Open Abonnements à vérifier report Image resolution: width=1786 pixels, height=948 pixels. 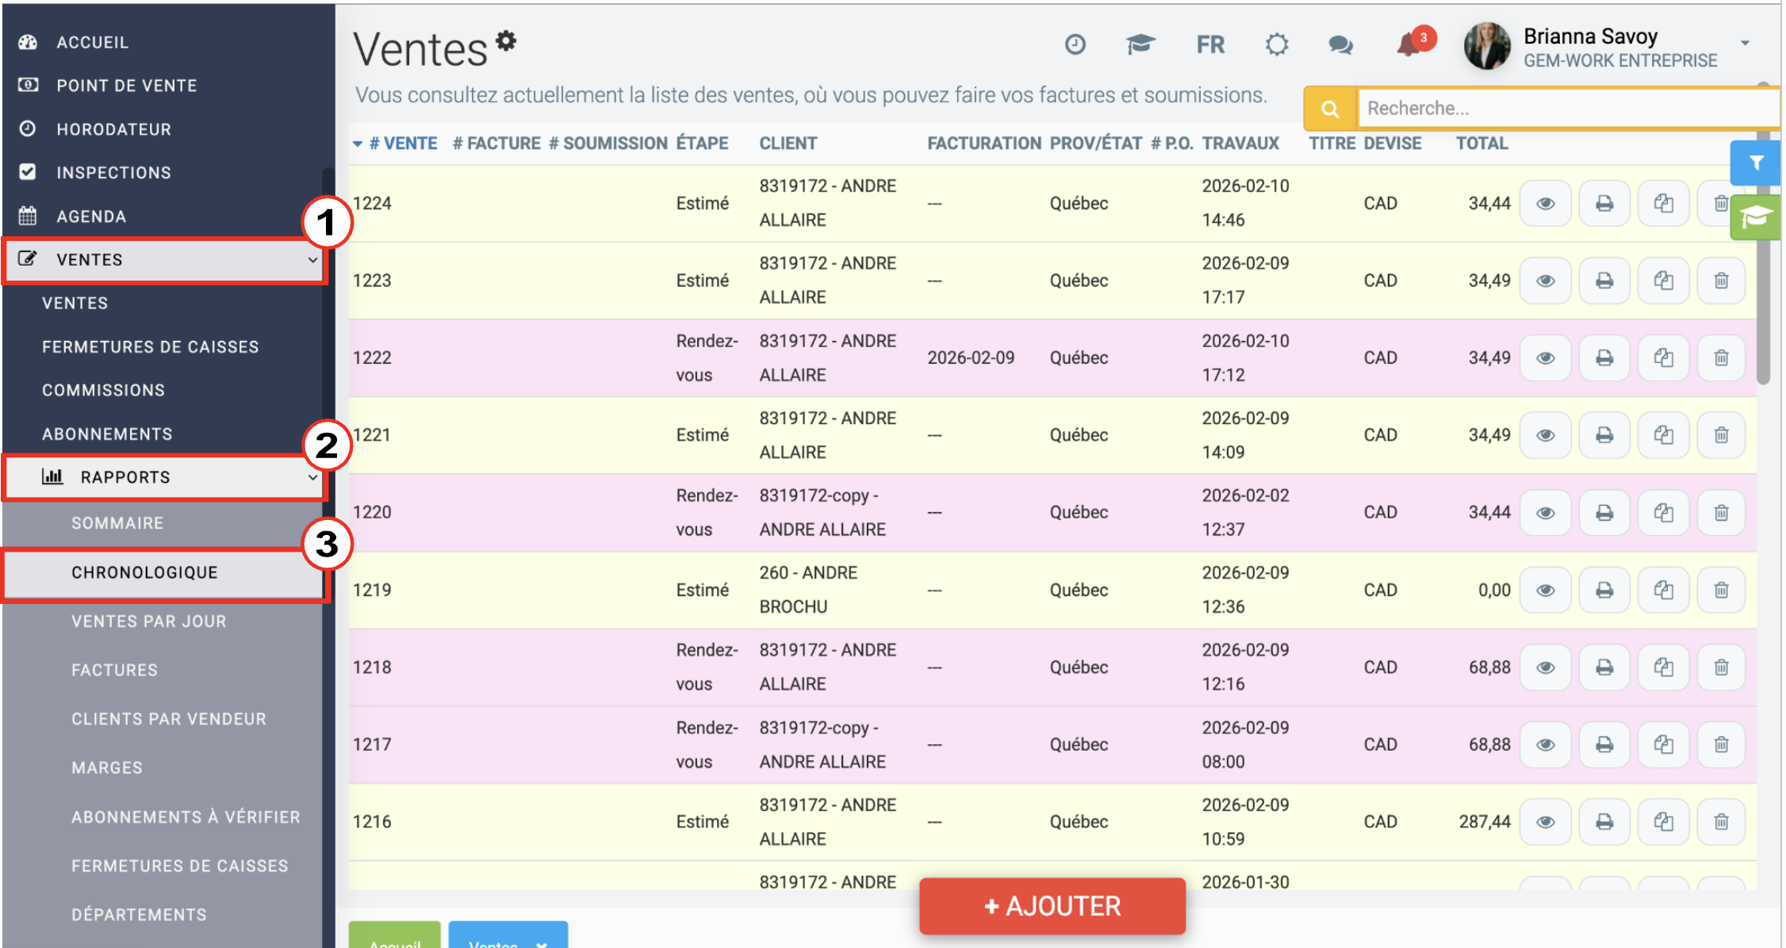coord(186,817)
